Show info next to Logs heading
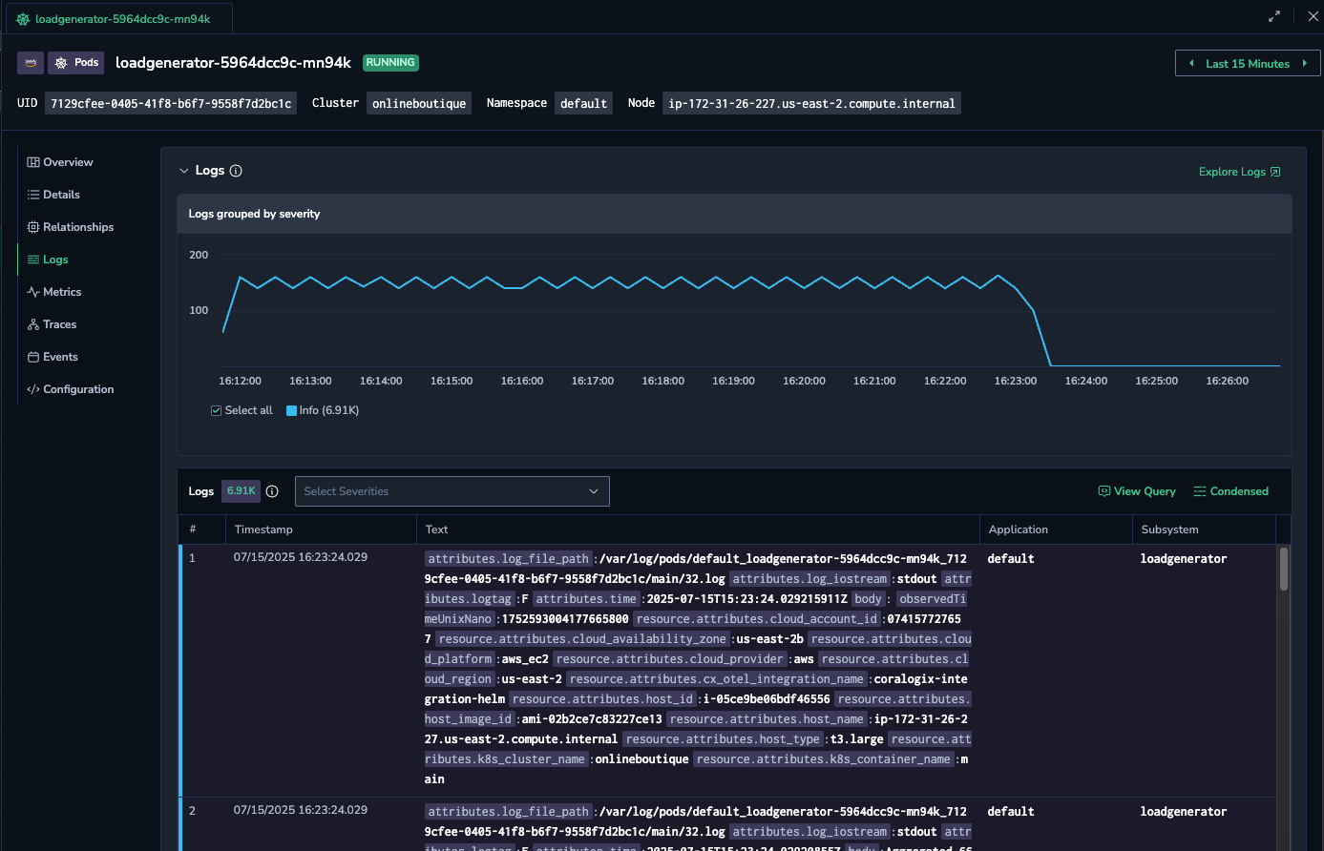Screen dimensions: 1324x851 (236, 171)
